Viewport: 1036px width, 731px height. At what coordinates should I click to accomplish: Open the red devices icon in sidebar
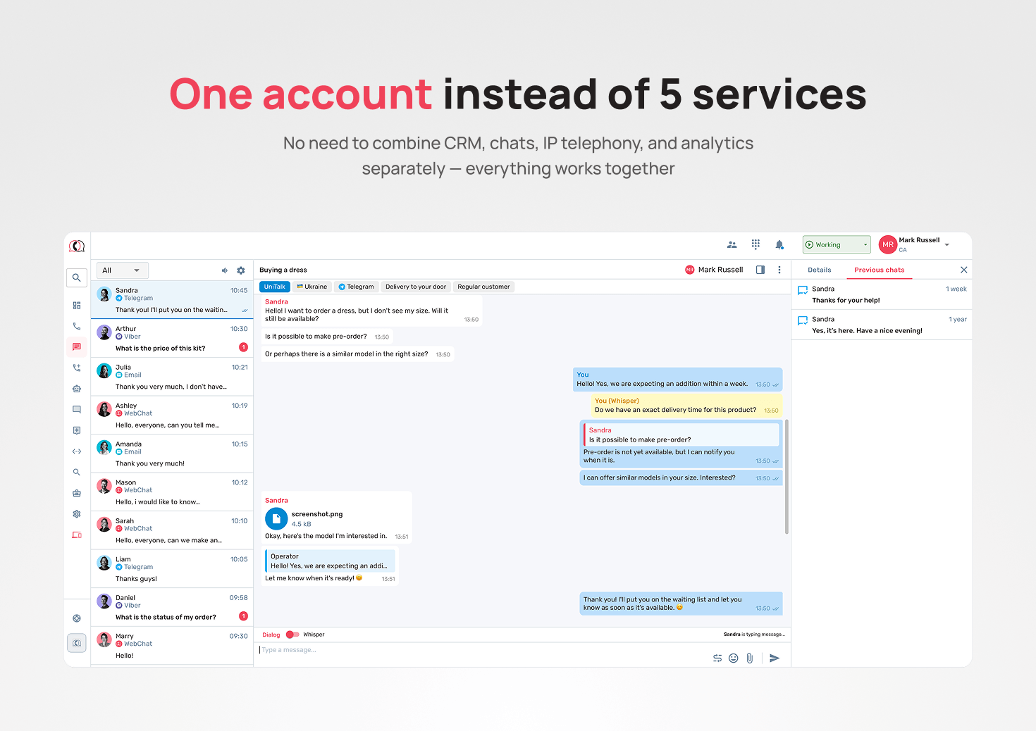point(77,535)
